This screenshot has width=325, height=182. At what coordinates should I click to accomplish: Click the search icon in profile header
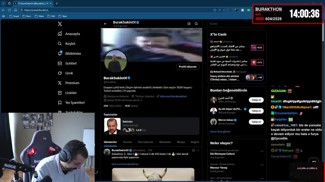tap(196, 24)
